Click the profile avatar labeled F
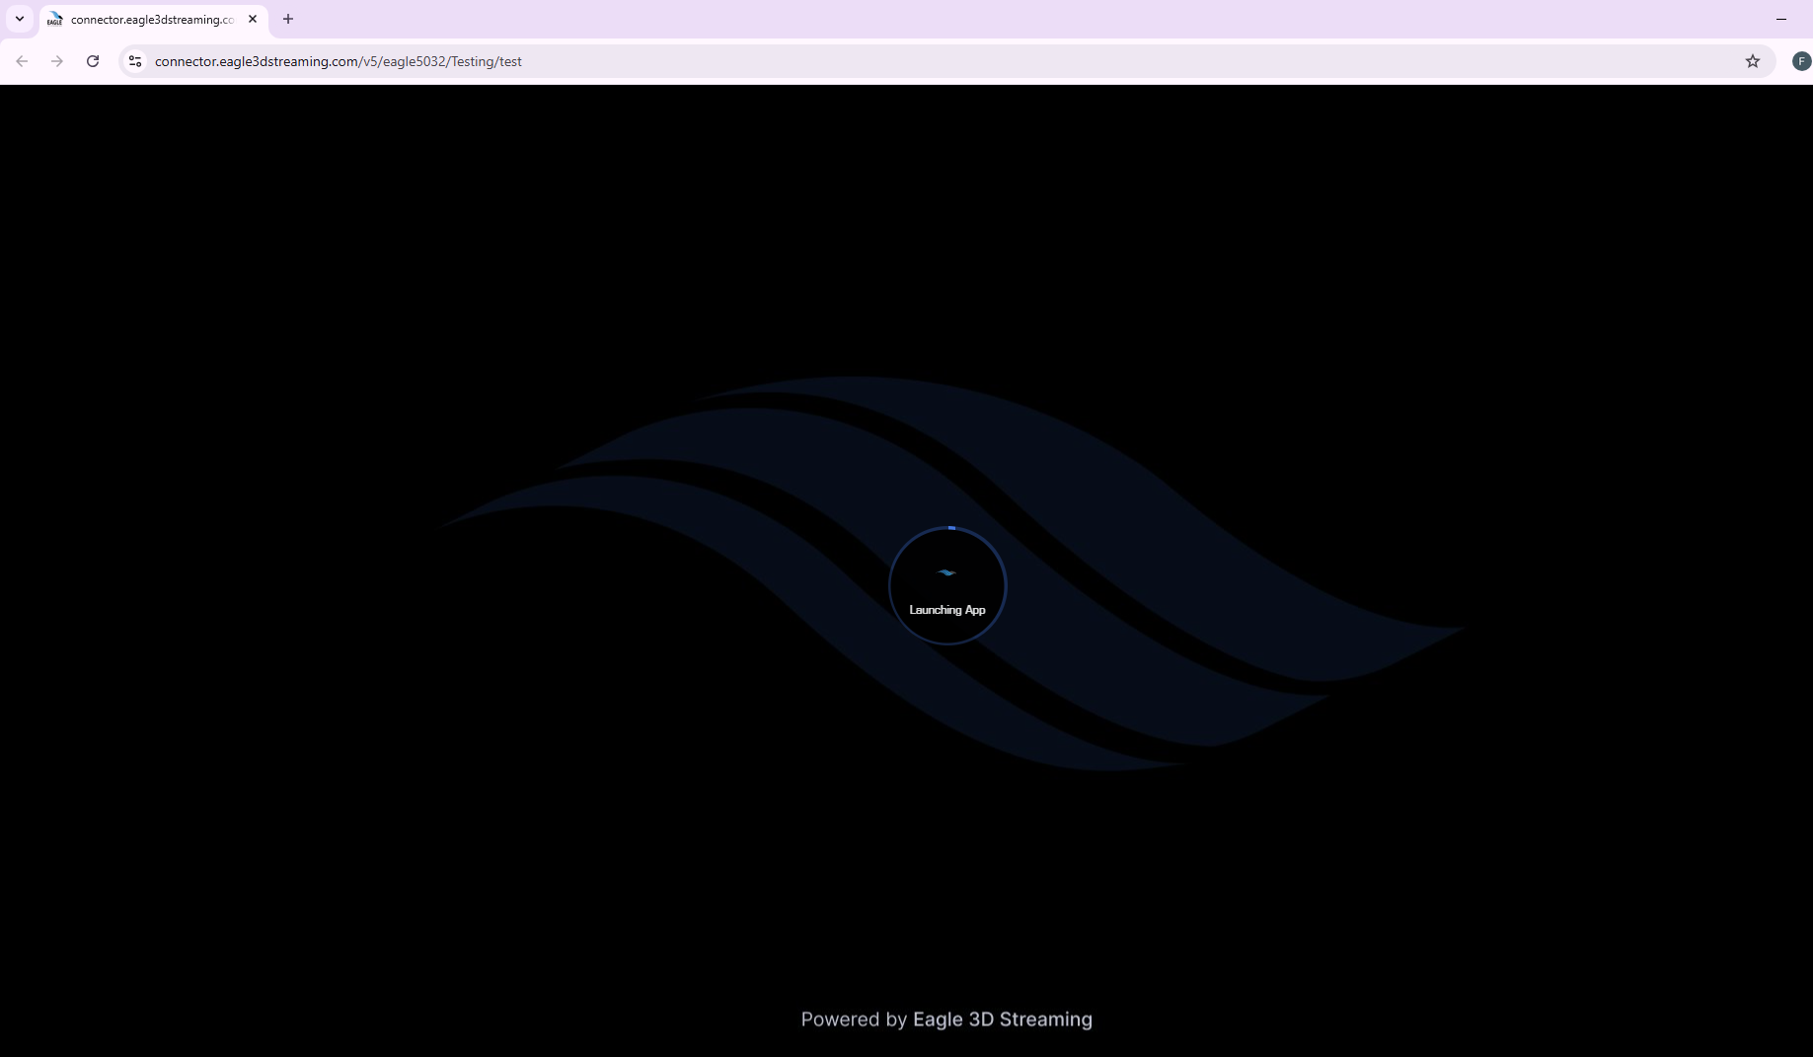Image resolution: width=1813 pixels, height=1057 pixels. pos(1801,61)
